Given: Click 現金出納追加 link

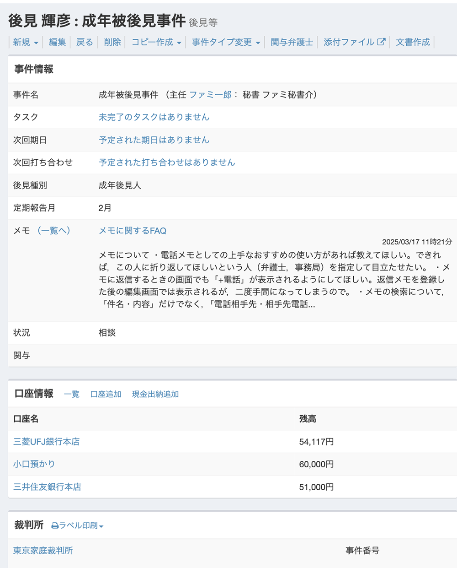Looking at the screenshot, I should pyautogui.click(x=155, y=394).
